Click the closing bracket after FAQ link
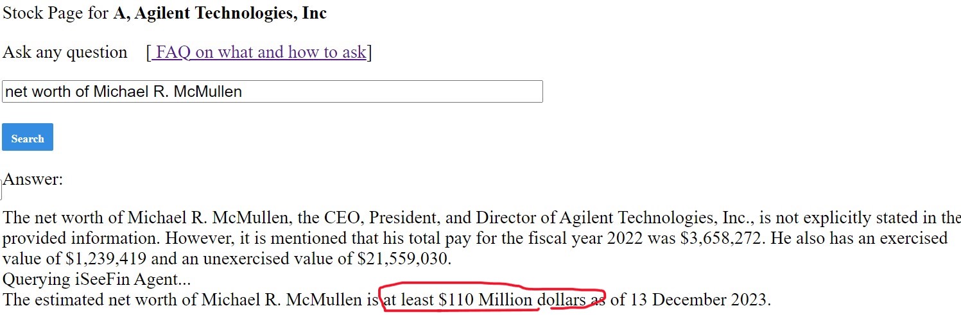961x315 pixels. click(369, 52)
